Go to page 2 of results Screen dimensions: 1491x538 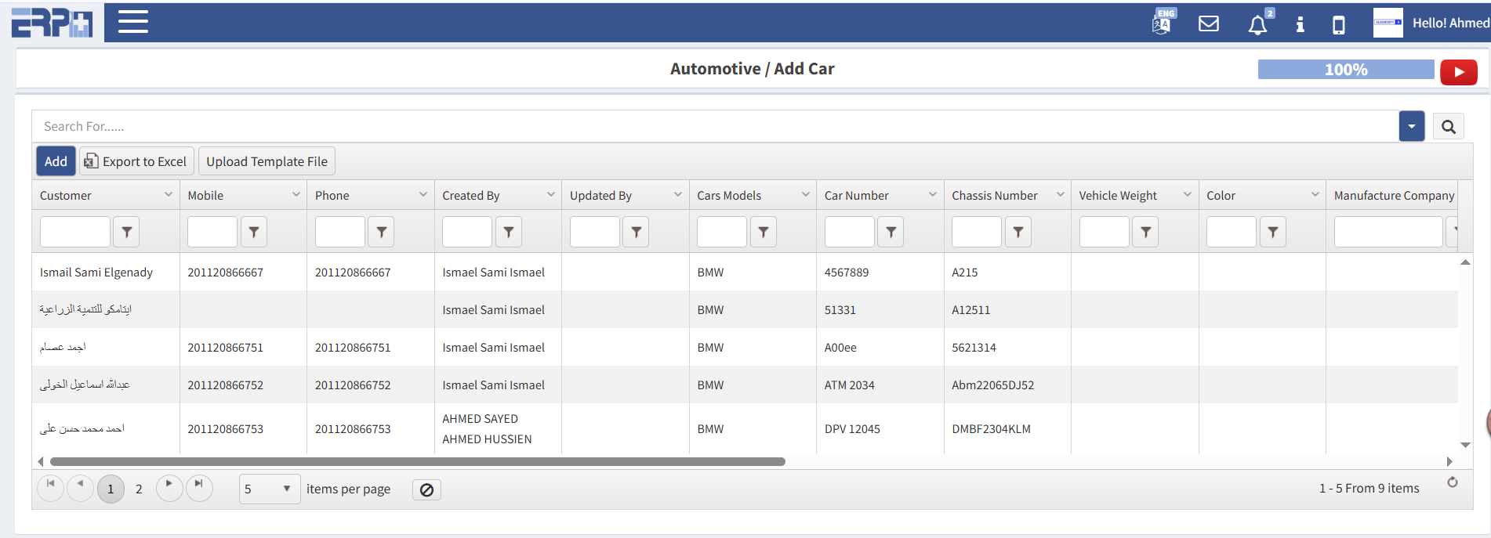139,489
